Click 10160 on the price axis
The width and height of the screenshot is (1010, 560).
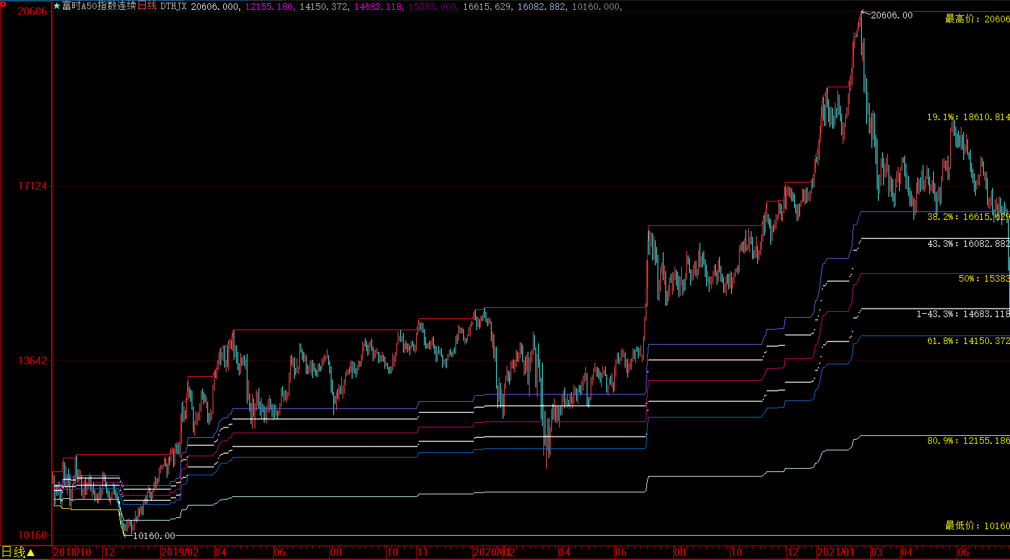[32, 535]
